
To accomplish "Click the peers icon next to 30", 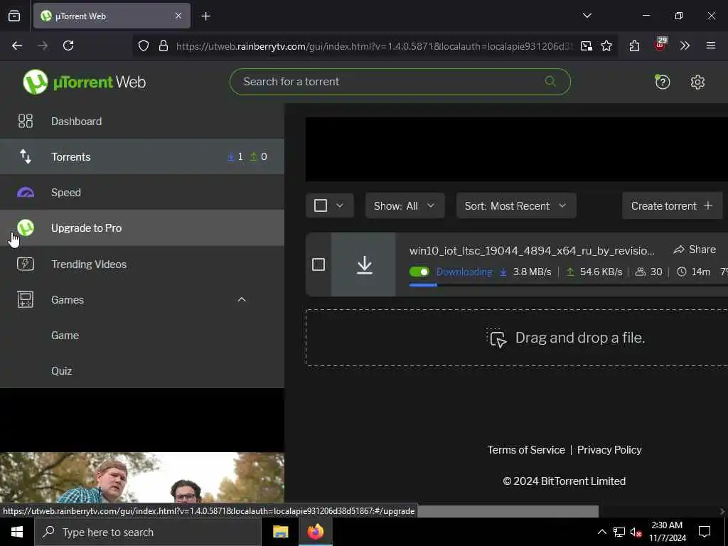I will (x=641, y=272).
